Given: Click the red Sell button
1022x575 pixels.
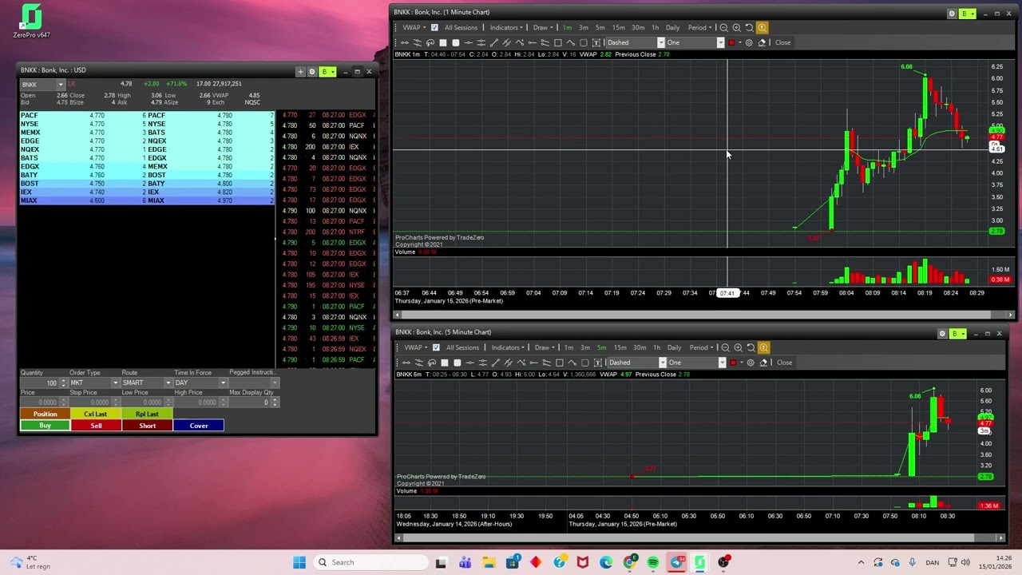Looking at the screenshot, I should (x=96, y=426).
